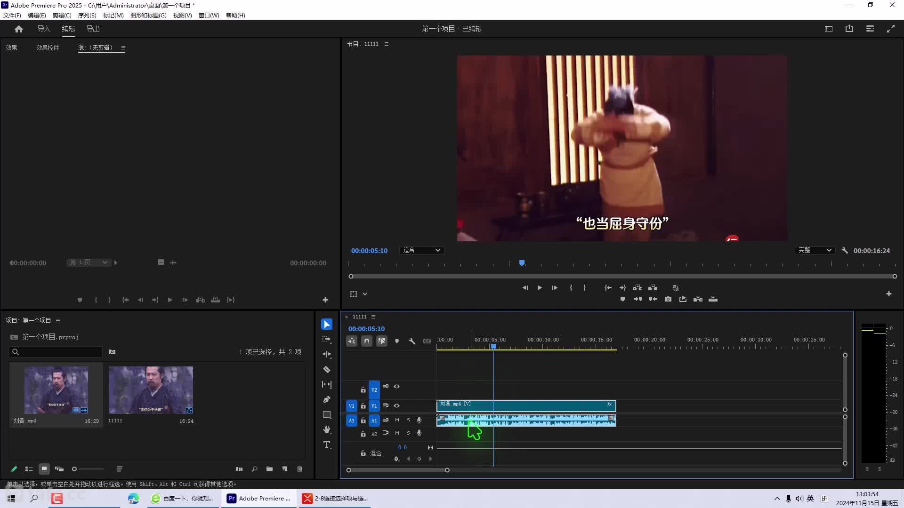Open the timeline display settings wrench
This screenshot has height=508, width=904.
(412, 341)
